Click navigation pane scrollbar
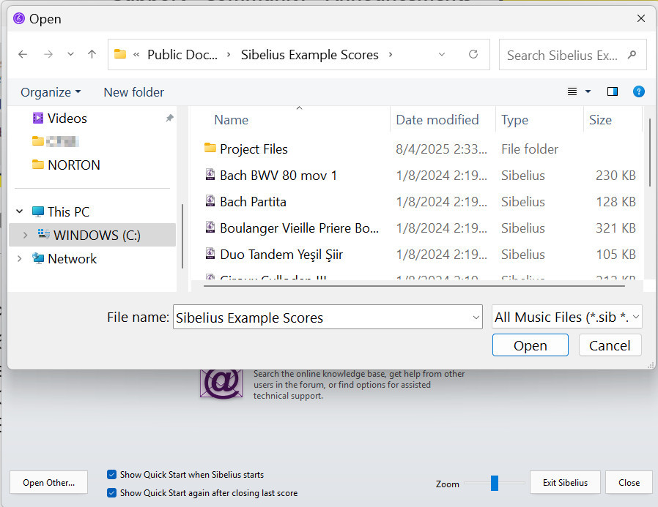 pos(182,236)
